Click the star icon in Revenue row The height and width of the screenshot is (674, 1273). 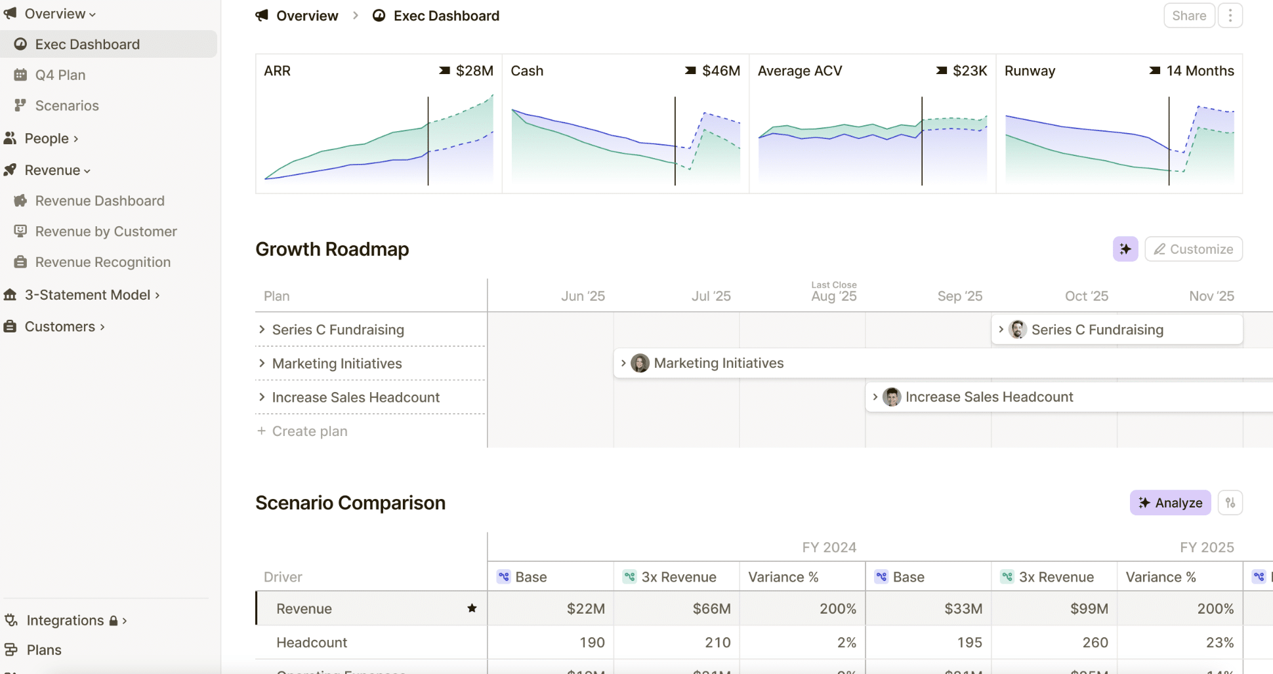472,608
